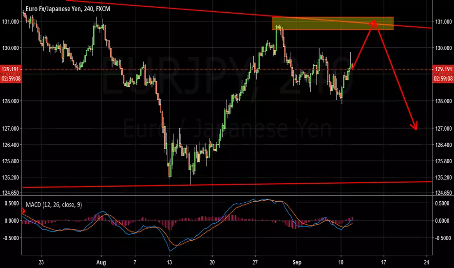Click the 124.650 label on the left price axis
Screen dimensions: 454x268
point(10,192)
